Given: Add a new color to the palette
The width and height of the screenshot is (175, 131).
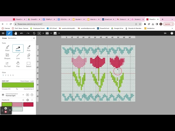Looking at the screenshot, I should click(23, 100).
